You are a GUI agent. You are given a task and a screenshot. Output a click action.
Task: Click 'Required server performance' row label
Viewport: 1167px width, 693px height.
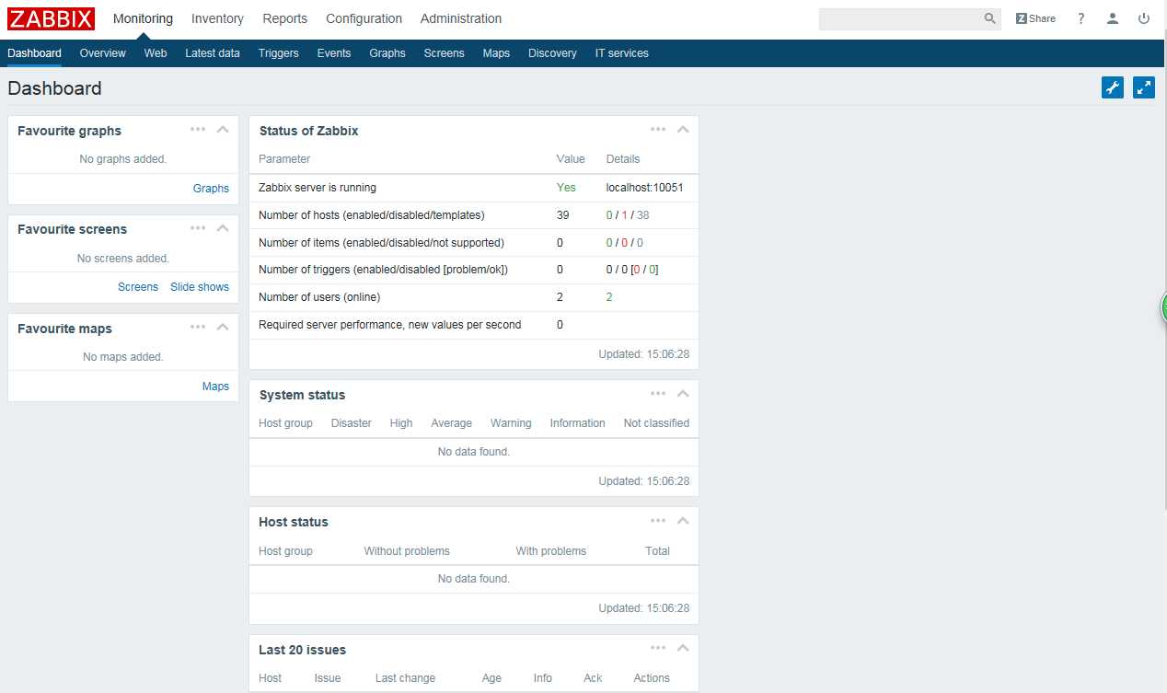[x=390, y=325]
